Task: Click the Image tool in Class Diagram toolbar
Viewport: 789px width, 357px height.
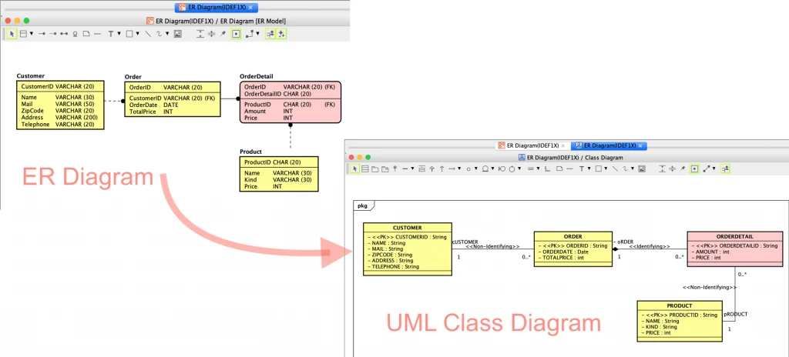Action: 642,169
